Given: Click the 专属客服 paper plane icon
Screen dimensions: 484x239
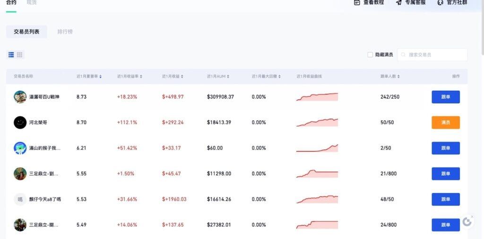Looking at the screenshot, I should (x=399, y=2).
